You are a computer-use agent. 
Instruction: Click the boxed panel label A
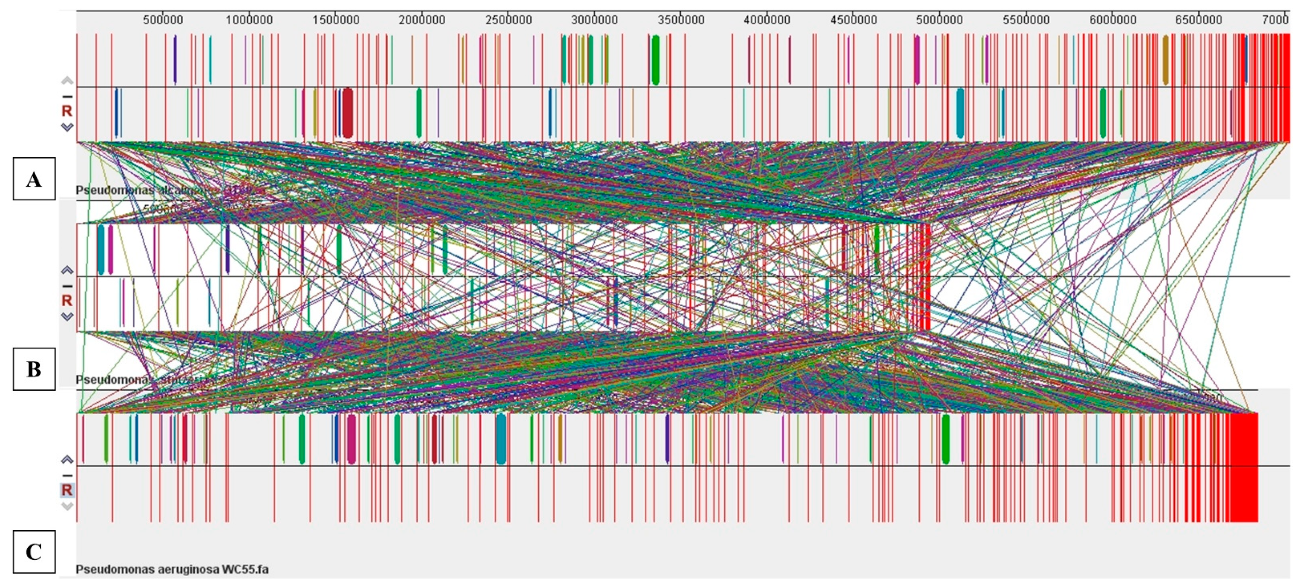click(34, 179)
